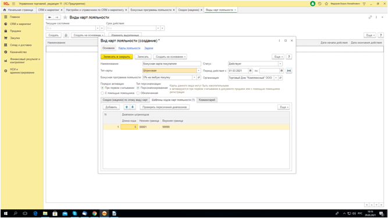Open НСИ и администрирование section

[22, 71]
